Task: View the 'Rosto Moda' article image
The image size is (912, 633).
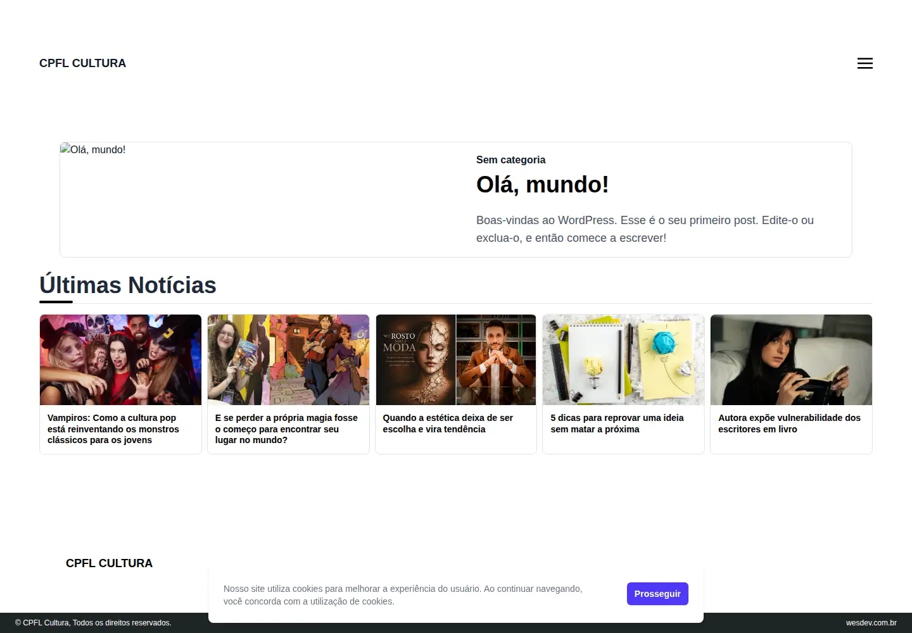Action: click(x=456, y=360)
